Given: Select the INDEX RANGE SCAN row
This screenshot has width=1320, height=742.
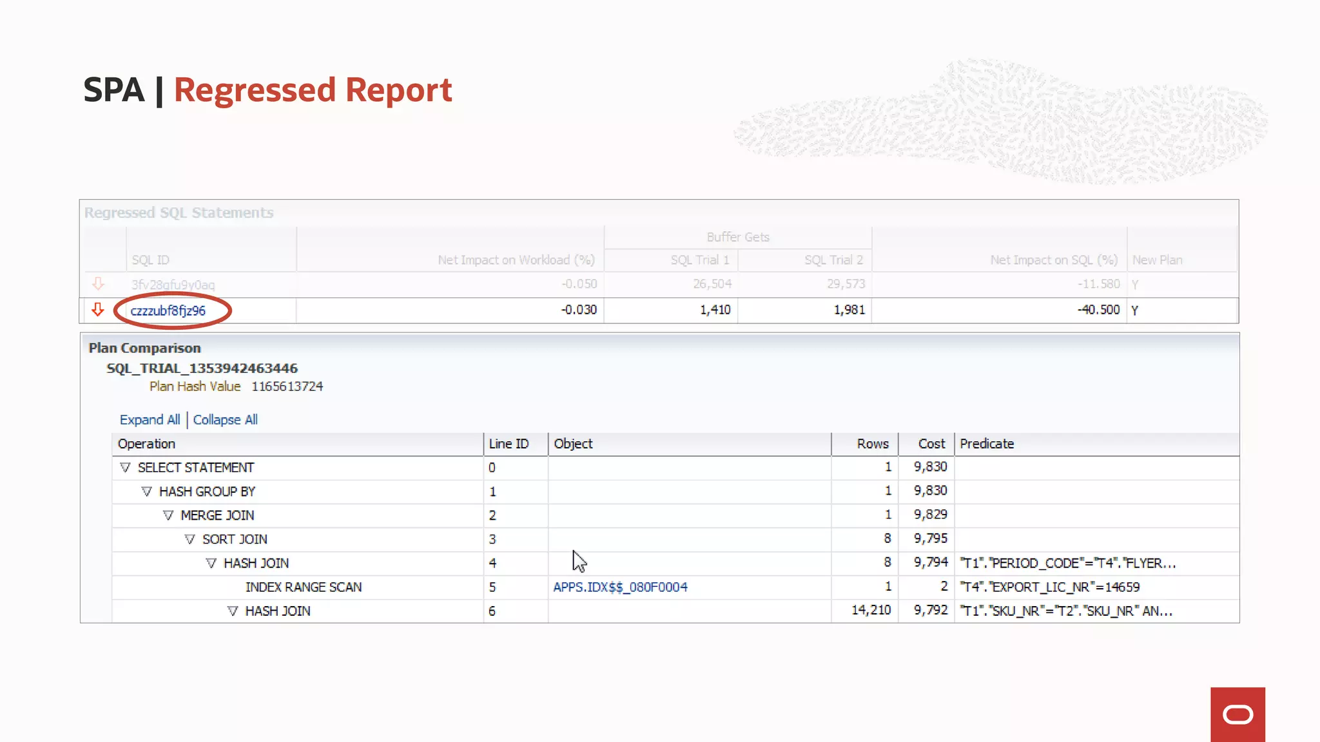Looking at the screenshot, I should point(304,587).
